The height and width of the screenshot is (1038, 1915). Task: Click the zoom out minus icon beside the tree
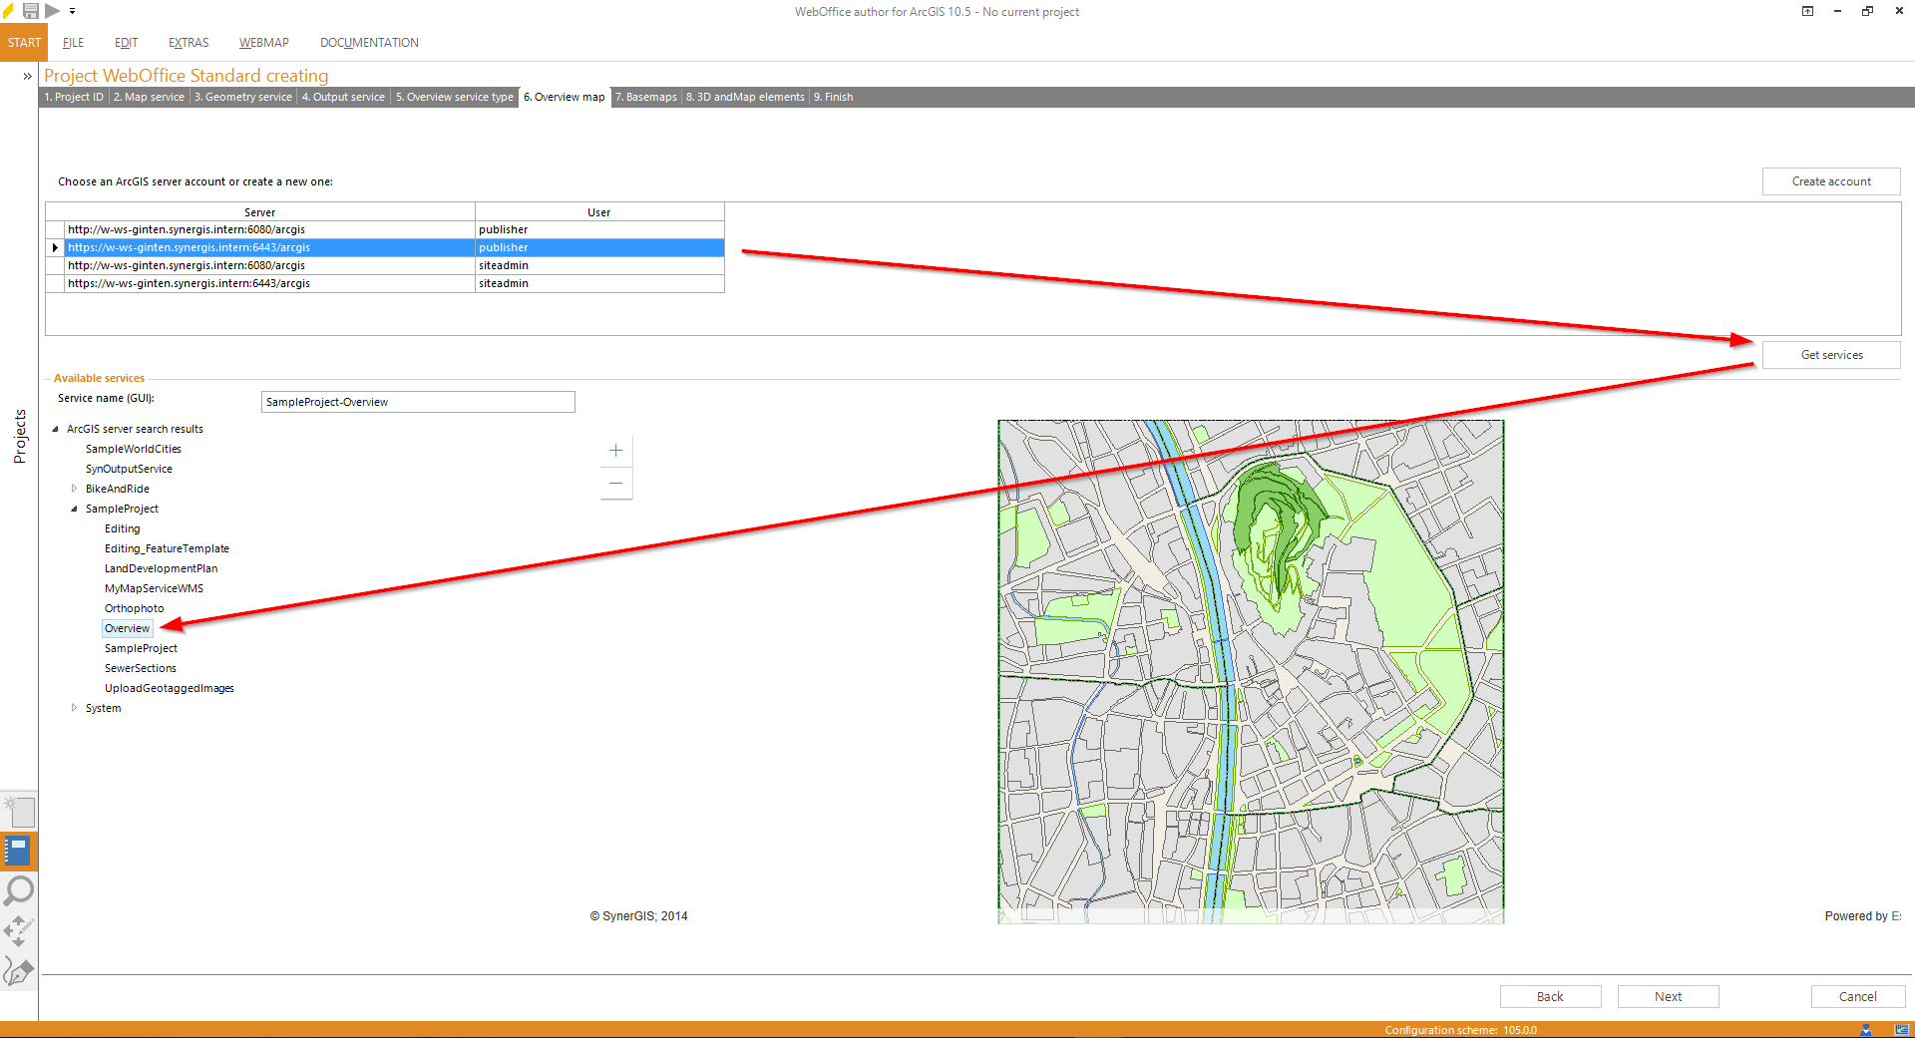coord(616,483)
